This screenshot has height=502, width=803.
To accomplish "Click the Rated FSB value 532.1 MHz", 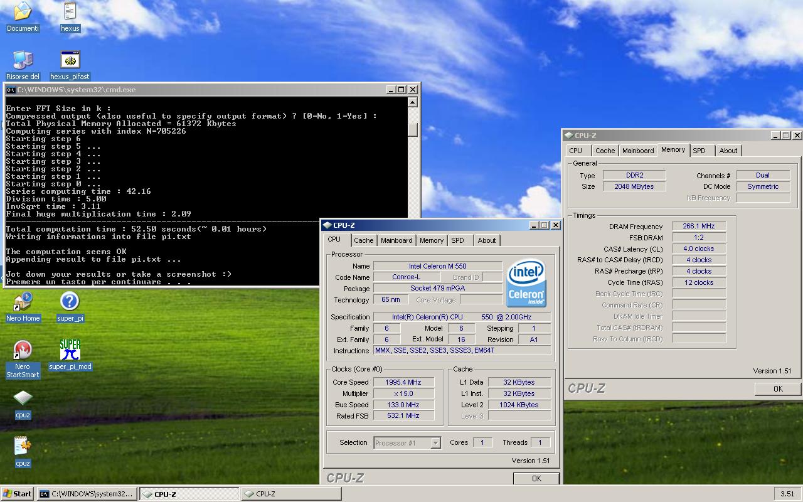I will pos(403,415).
